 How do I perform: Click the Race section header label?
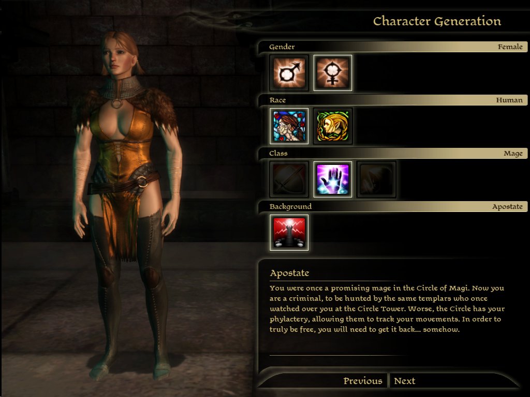point(277,100)
